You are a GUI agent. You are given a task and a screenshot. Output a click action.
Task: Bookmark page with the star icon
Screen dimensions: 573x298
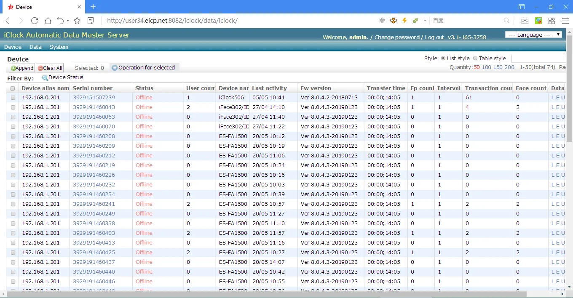(x=77, y=21)
